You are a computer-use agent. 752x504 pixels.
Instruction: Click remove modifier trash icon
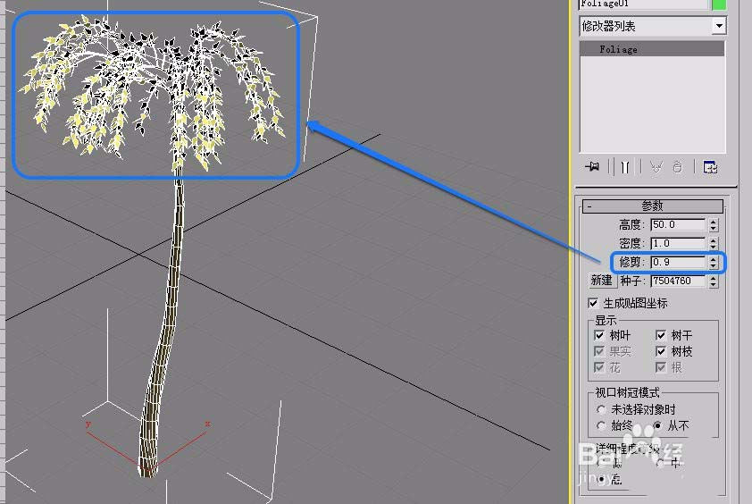677,167
